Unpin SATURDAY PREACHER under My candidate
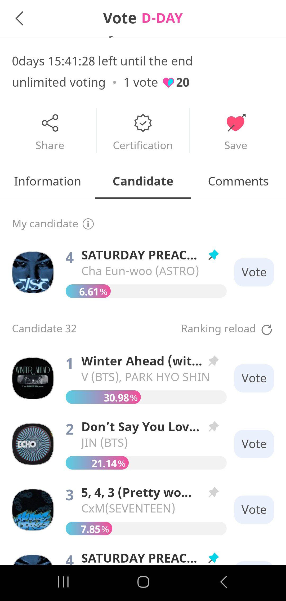 [x=213, y=255]
